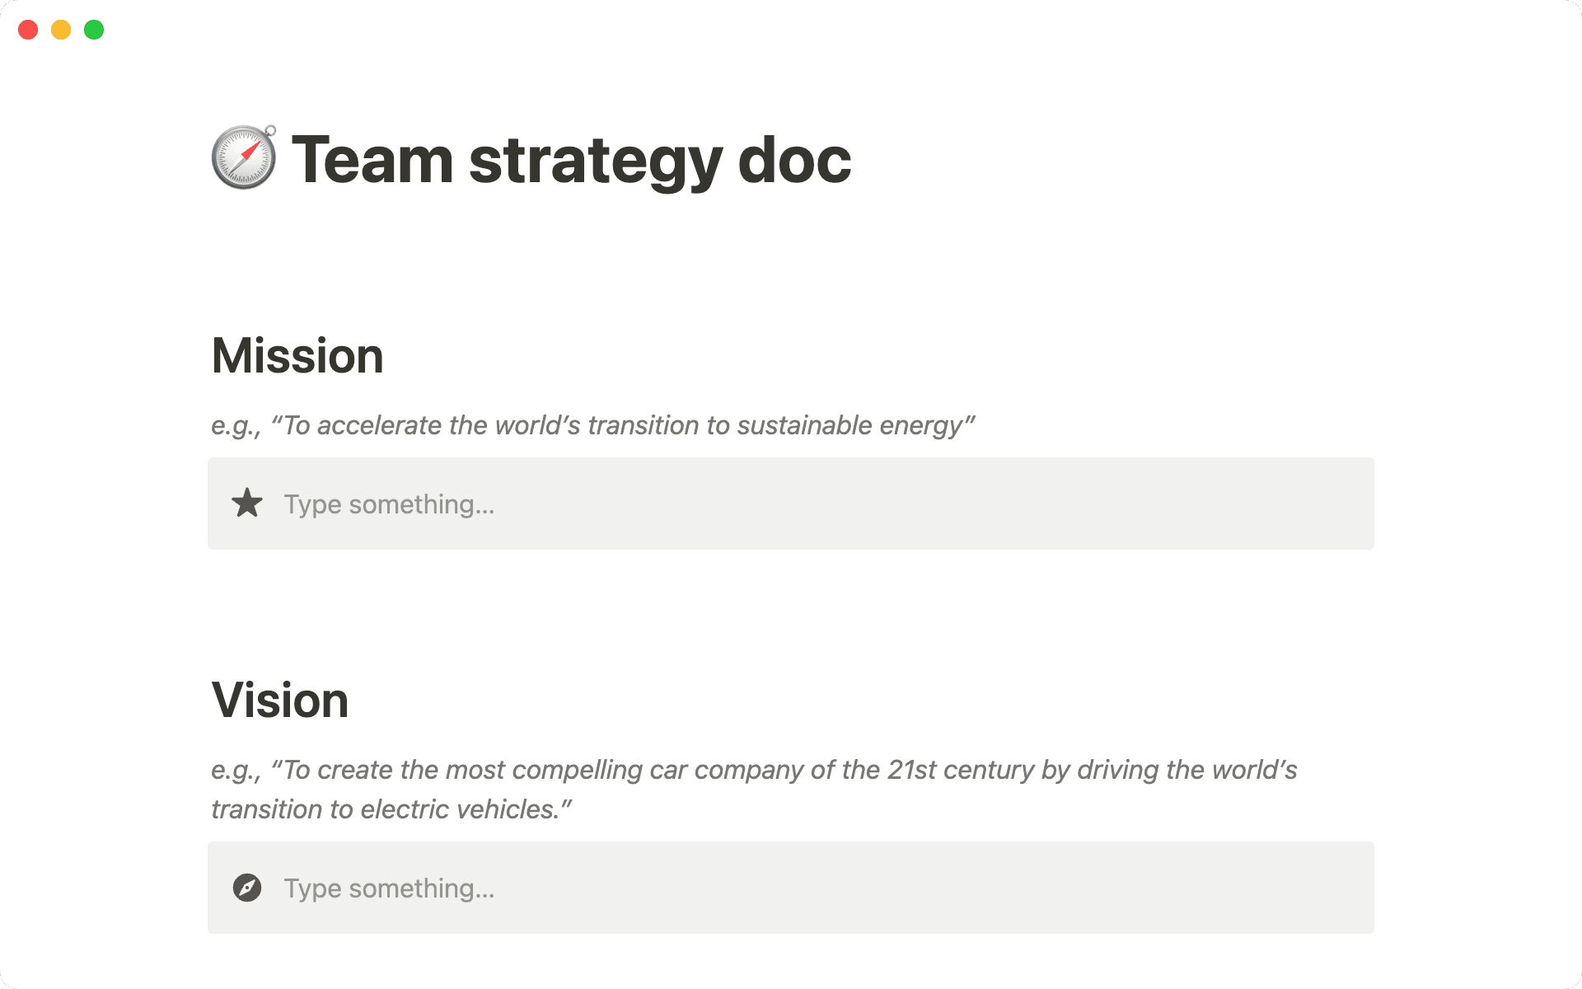
Task: Click the green zoom button in the title bar
Action: click(x=94, y=29)
